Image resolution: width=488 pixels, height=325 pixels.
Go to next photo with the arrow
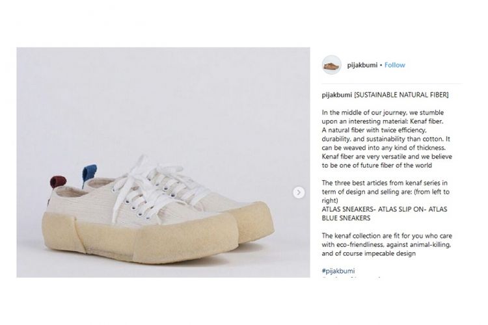pos(299,192)
